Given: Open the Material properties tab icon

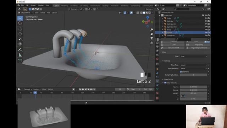Looking at the screenshot, I should click(x=157, y=93).
